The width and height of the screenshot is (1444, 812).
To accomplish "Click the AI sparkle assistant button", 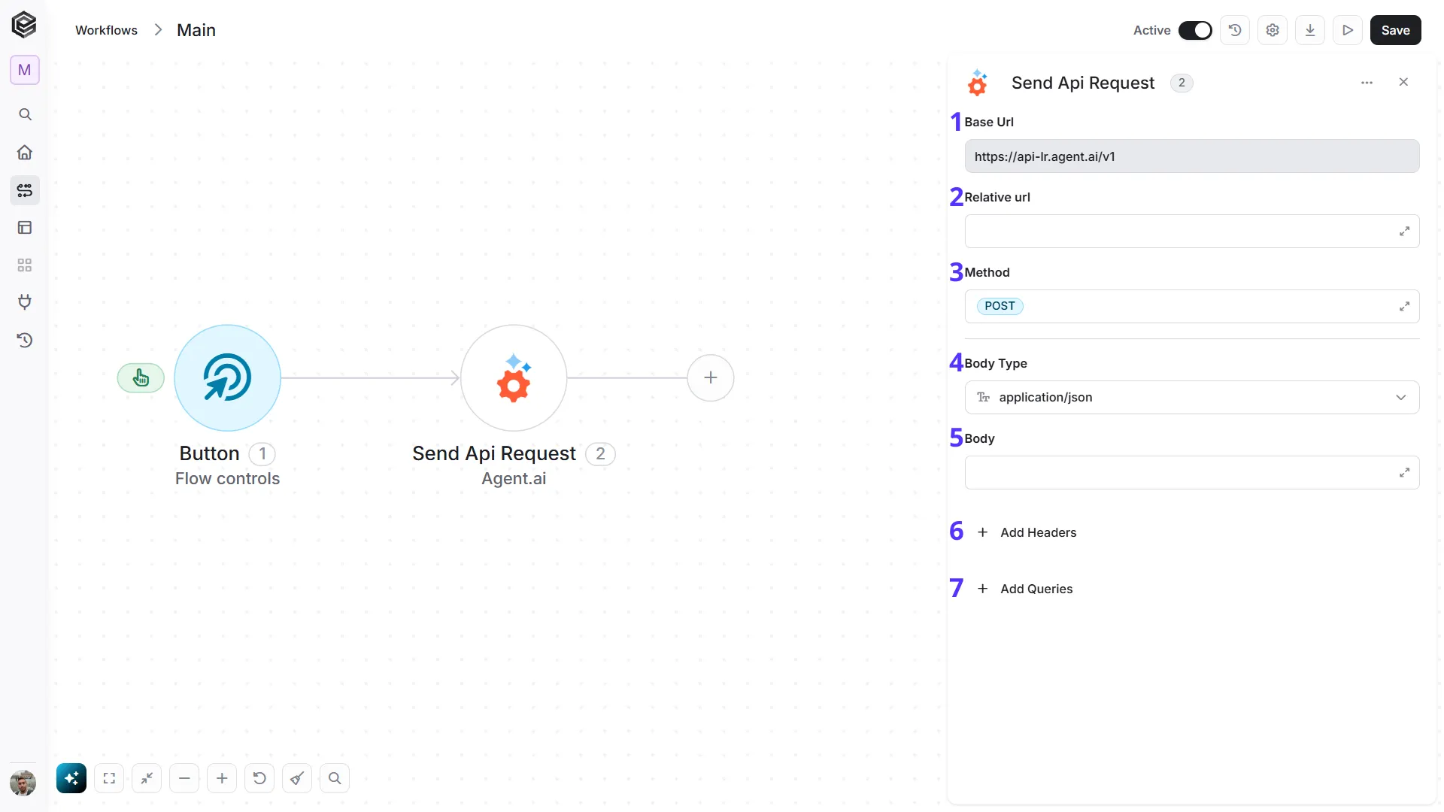I will [71, 778].
